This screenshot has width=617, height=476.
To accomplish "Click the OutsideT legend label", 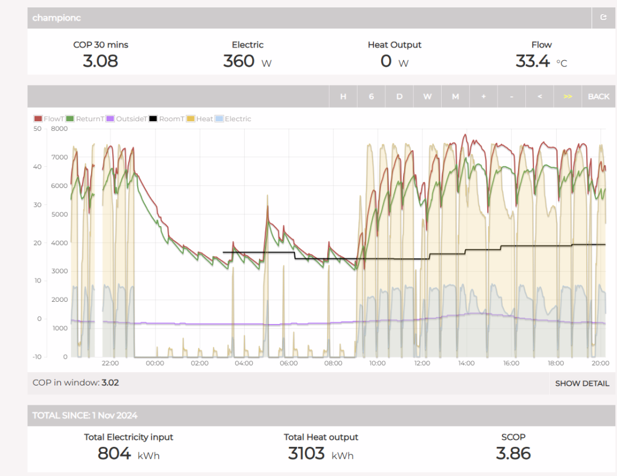I will (x=131, y=119).
